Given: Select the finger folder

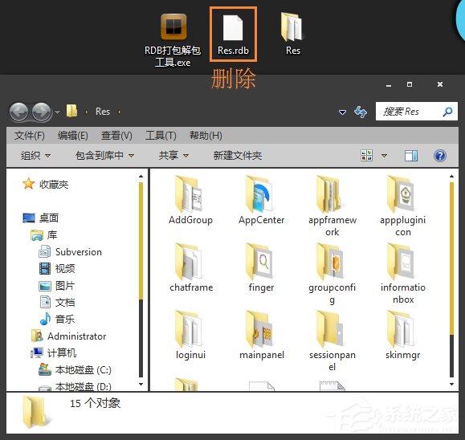Looking at the screenshot, I should coord(261,268).
